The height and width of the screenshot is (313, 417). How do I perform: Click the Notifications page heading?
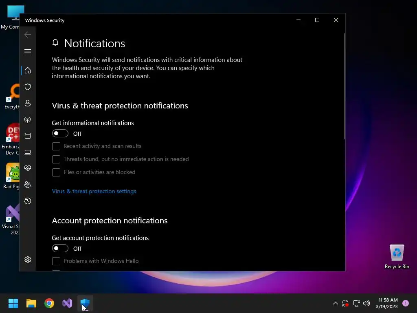(x=94, y=44)
